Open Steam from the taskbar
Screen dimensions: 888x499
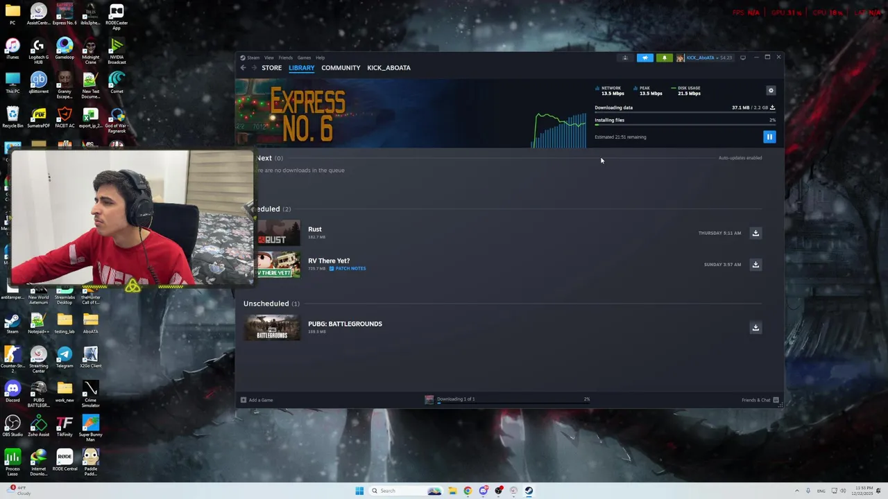click(529, 491)
